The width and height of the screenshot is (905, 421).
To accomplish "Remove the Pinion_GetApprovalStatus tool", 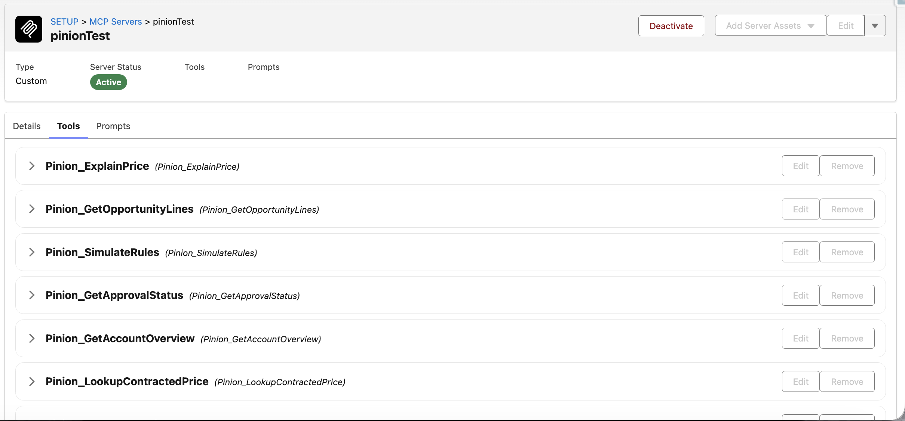I will click(847, 295).
